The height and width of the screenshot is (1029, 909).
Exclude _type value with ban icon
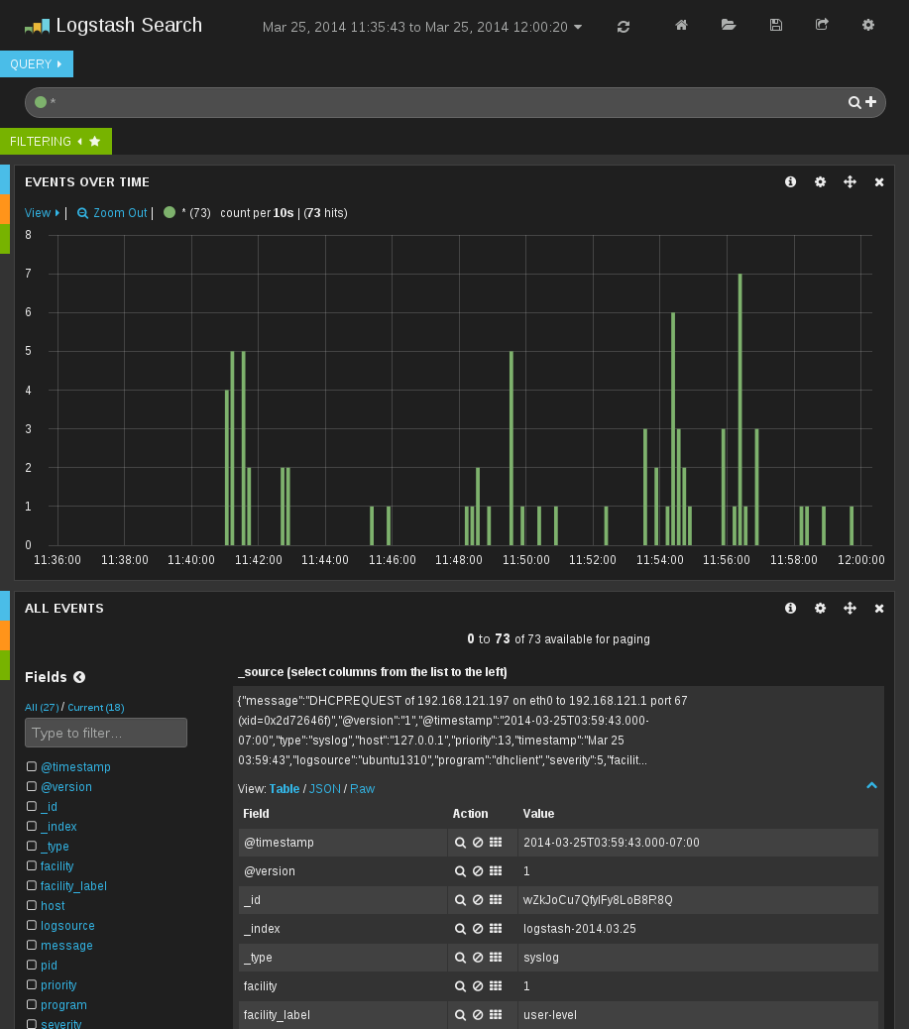(x=478, y=958)
